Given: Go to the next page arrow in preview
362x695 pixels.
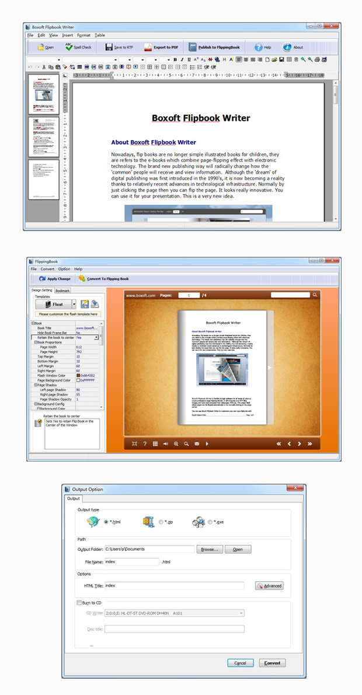Looking at the screenshot, I should tap(300, 443).
